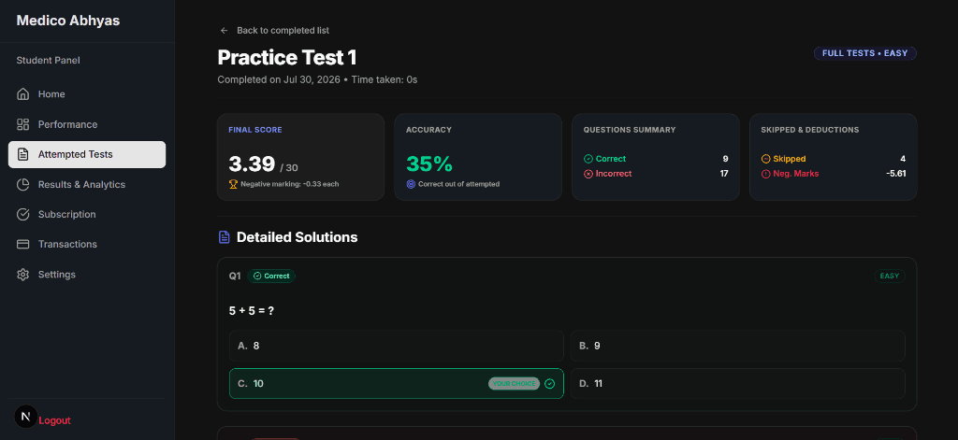Click the Negative marking: -0.33 each text

click(290, 184)
